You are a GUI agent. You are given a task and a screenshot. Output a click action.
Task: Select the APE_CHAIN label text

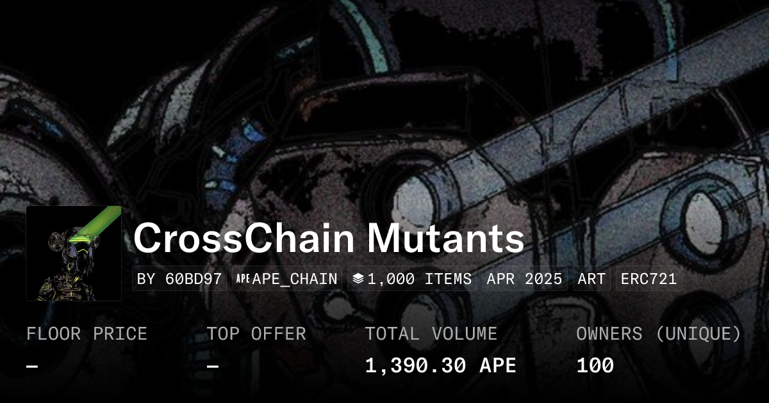click(x=295, y=279)
